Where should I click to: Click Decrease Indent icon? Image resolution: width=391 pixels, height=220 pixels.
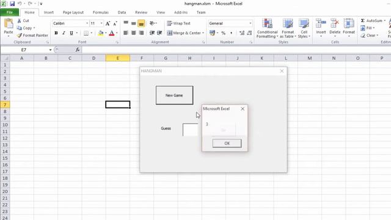152,33
